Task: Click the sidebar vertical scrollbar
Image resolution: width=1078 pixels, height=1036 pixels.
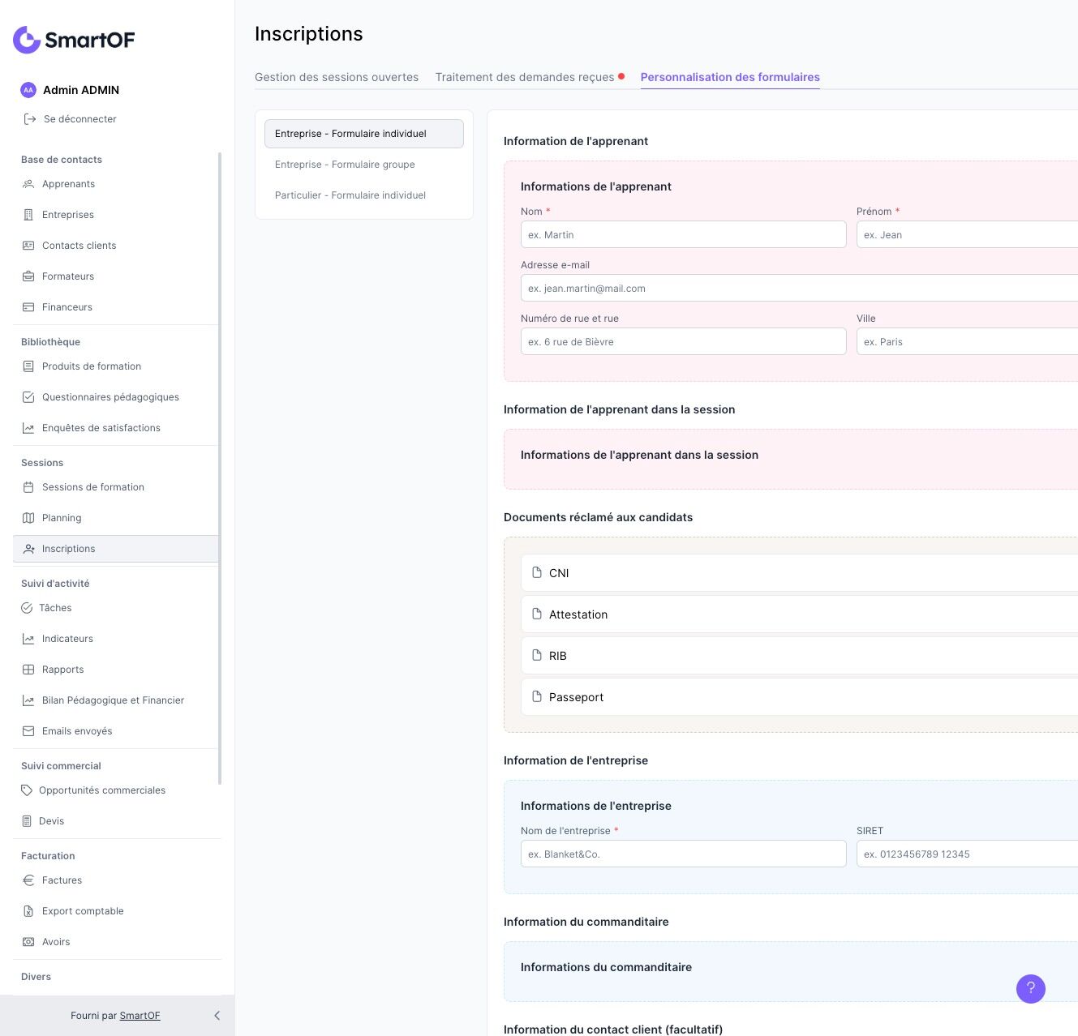Action: pyautogui.click(x=220, y=469)
